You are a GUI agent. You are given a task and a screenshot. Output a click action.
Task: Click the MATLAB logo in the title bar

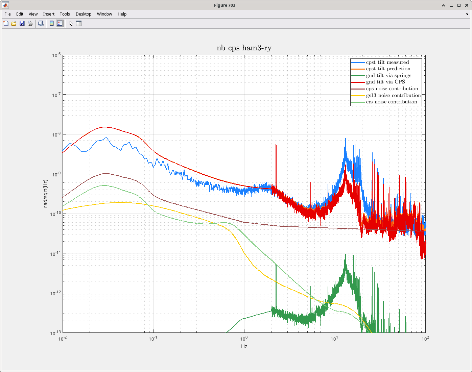[x=5, y=5]
